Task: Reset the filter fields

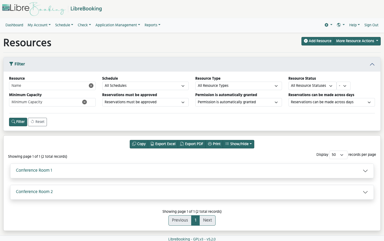Action: tap(37, 122)
